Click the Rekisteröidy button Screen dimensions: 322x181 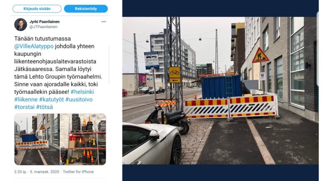(86, 9)
